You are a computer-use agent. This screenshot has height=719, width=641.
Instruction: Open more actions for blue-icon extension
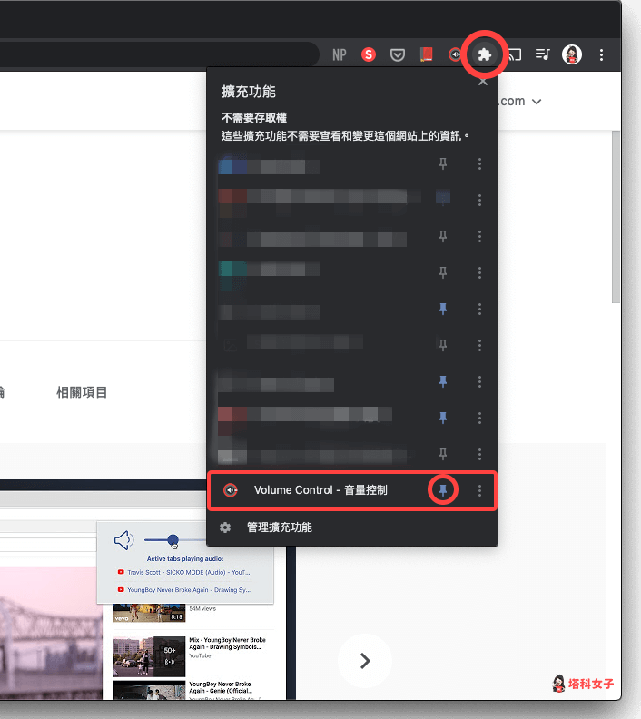pyautogui.click(x=479, y=163)
